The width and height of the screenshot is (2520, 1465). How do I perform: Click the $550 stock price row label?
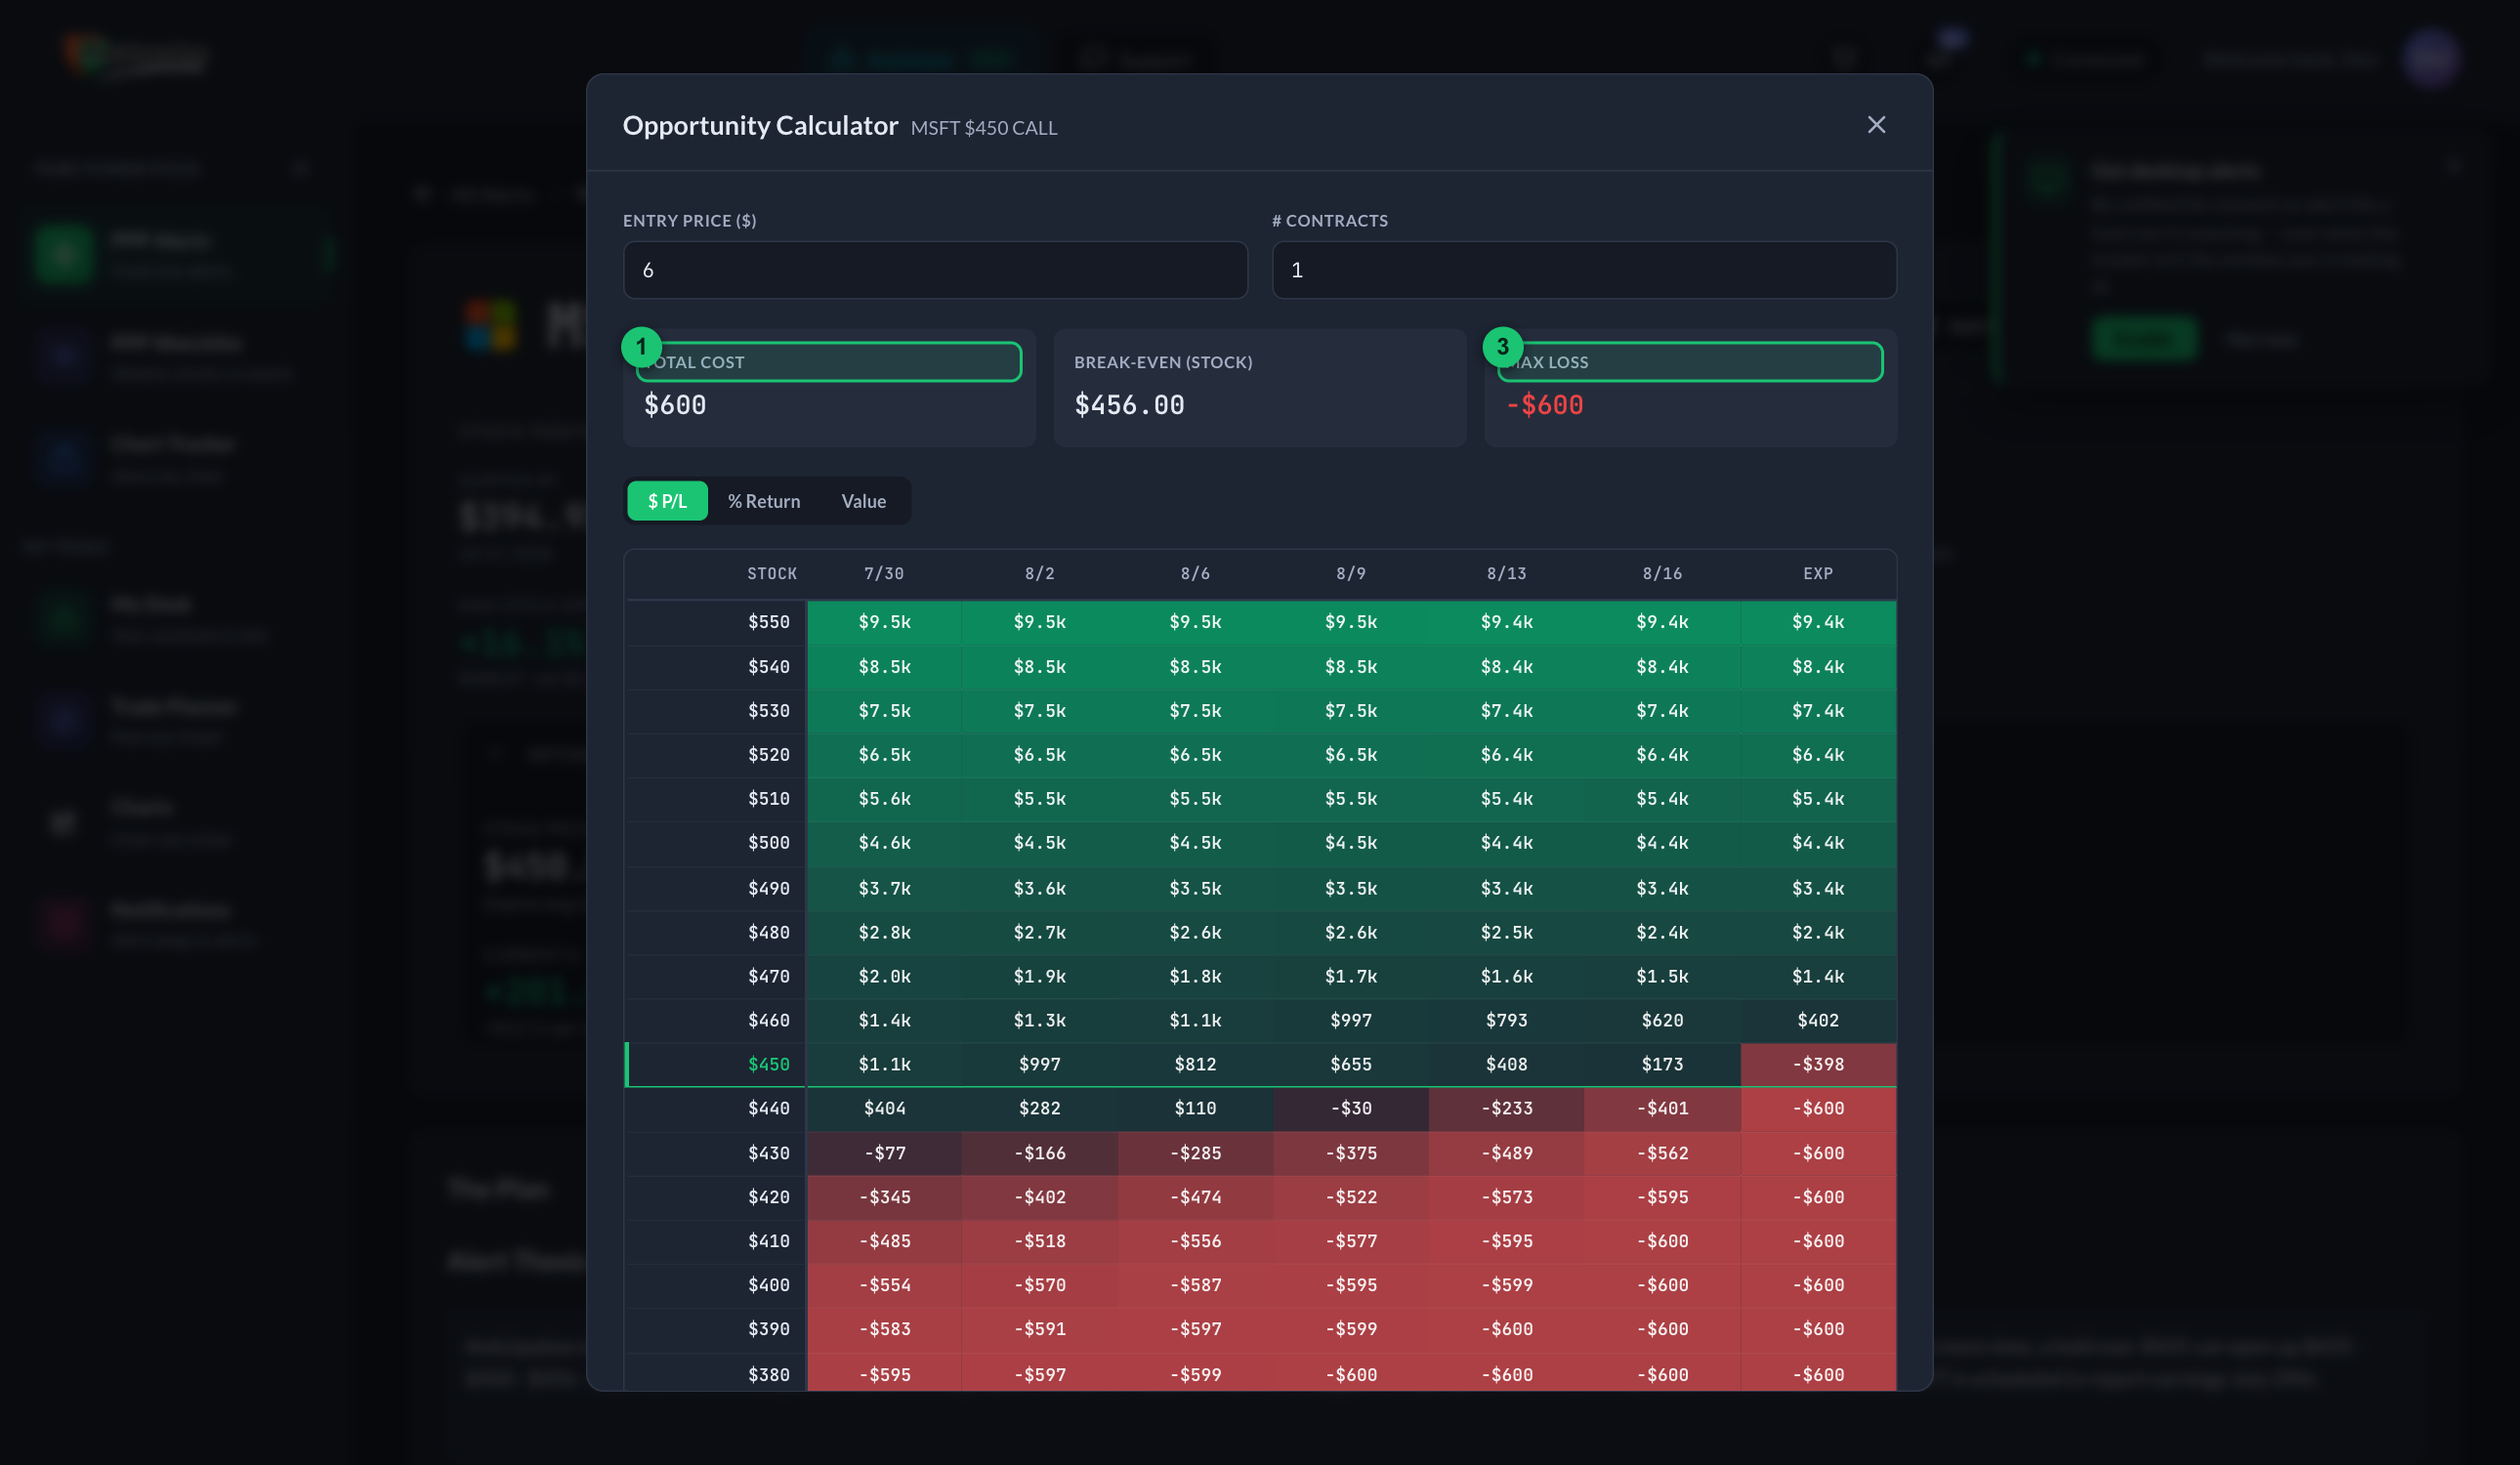tap(768, 622)
